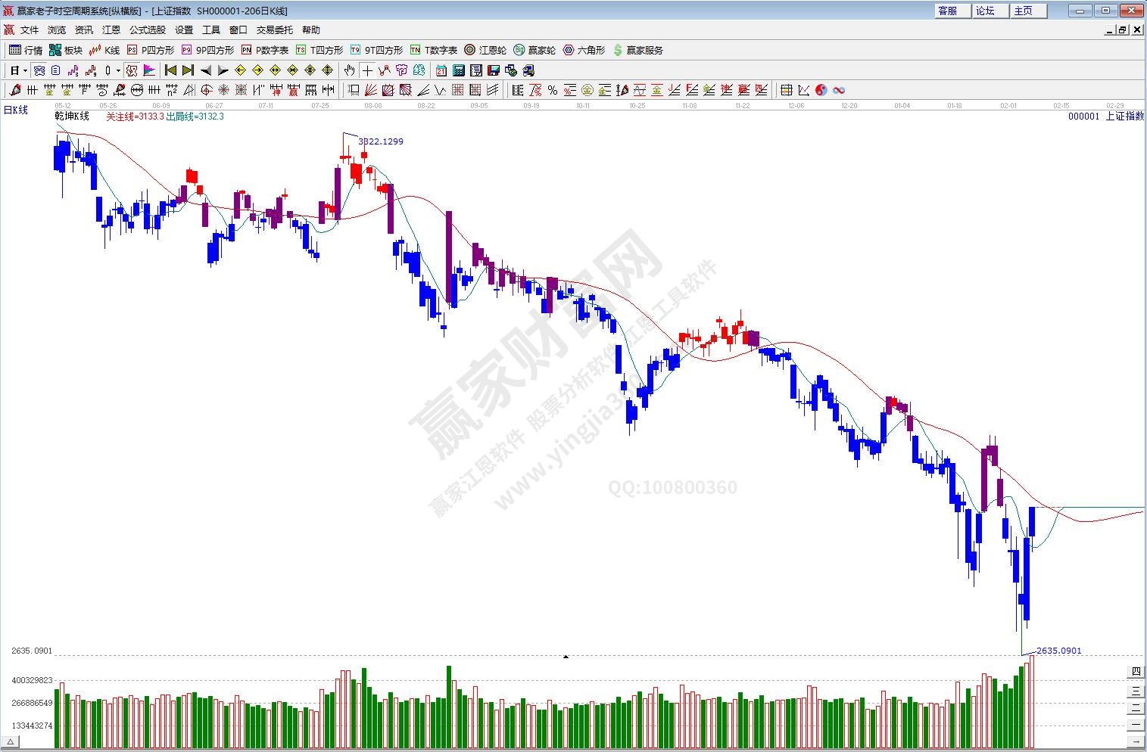
Task: Click the 三 button beside volume panel
Action: [1136, 690]
